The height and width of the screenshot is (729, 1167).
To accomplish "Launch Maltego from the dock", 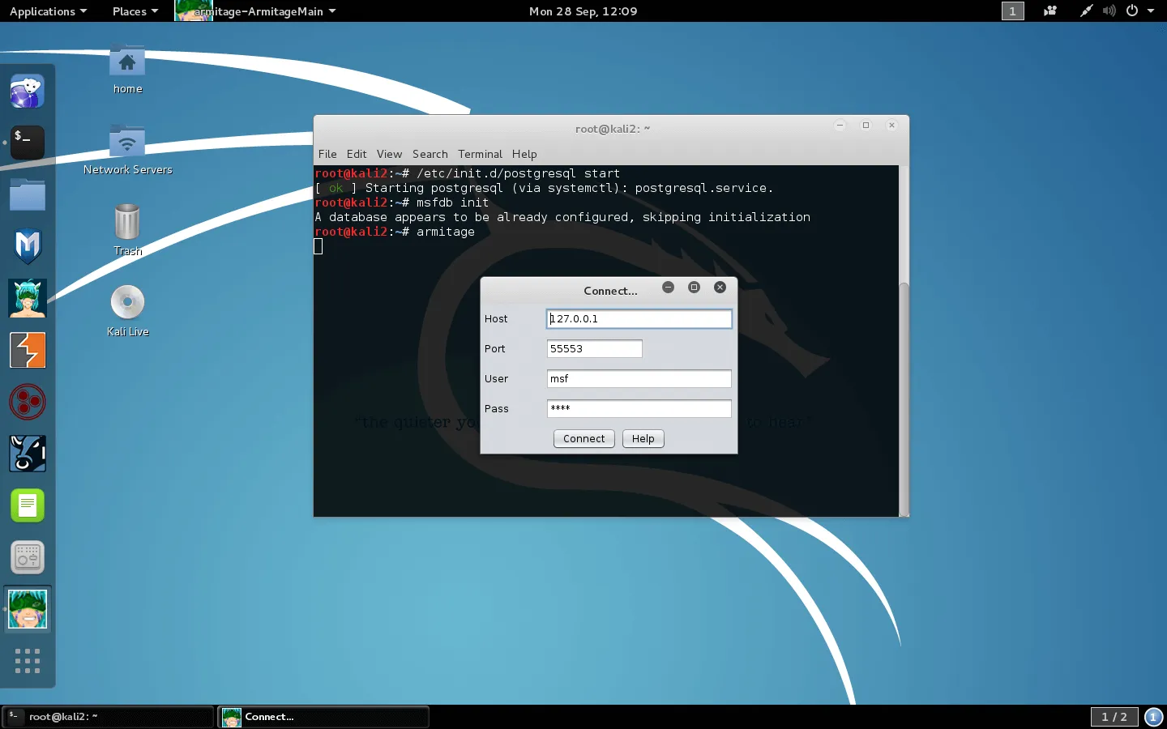I will 27,402.
